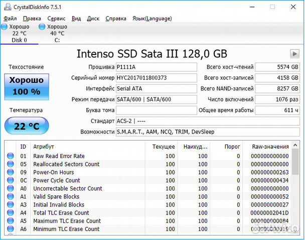Click status orb for Valid Spare Blocks
Image resolution: width=305 pixels, height=240 pixels.
(10, 196)
